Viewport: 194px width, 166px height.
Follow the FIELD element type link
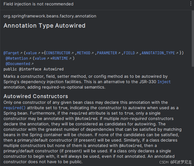[x=129, y=53]
